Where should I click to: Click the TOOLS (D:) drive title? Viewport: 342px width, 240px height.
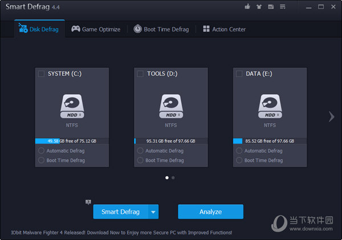(x=162, y=74)
